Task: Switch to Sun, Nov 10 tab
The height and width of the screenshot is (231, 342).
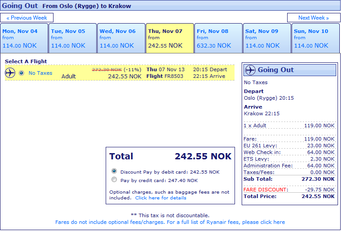Action: (316, 38)
